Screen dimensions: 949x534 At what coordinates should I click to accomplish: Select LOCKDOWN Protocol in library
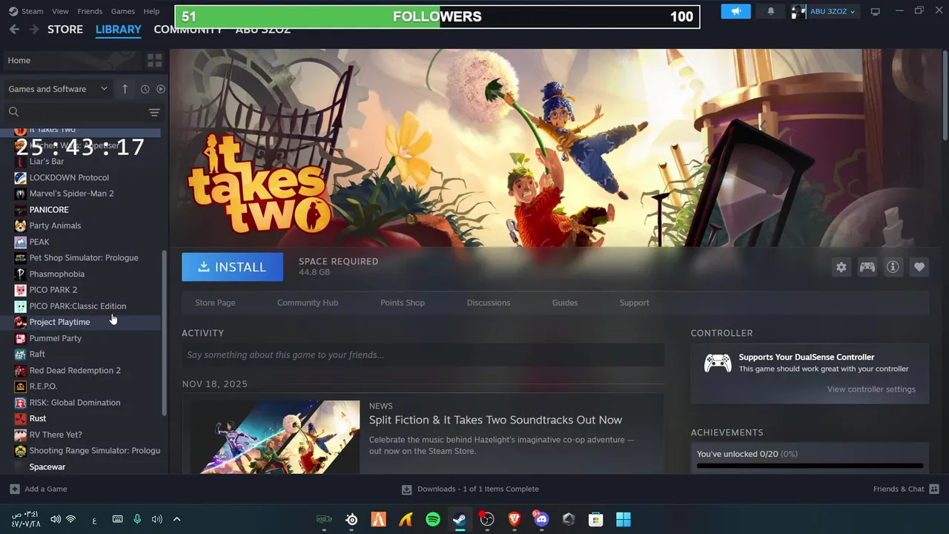tap(80, 177)
